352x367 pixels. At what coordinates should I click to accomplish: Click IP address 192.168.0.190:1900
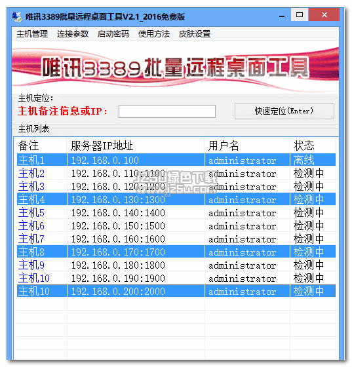[118, 279]
